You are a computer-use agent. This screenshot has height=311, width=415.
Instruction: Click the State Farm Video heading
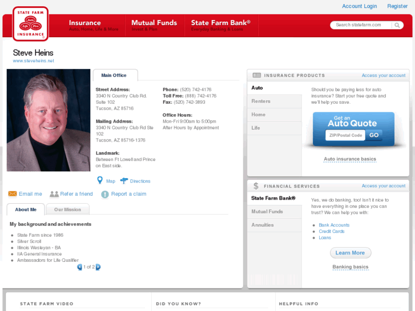click(x=47, y=304)
